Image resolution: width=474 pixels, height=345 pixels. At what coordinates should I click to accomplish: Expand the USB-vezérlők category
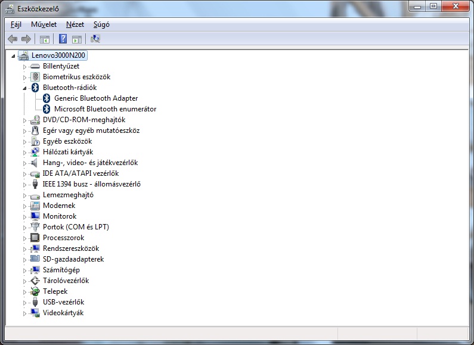click(x=24, y=303)
